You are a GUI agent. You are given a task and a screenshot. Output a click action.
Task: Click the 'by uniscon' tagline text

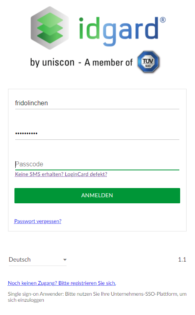coord(52,63)
